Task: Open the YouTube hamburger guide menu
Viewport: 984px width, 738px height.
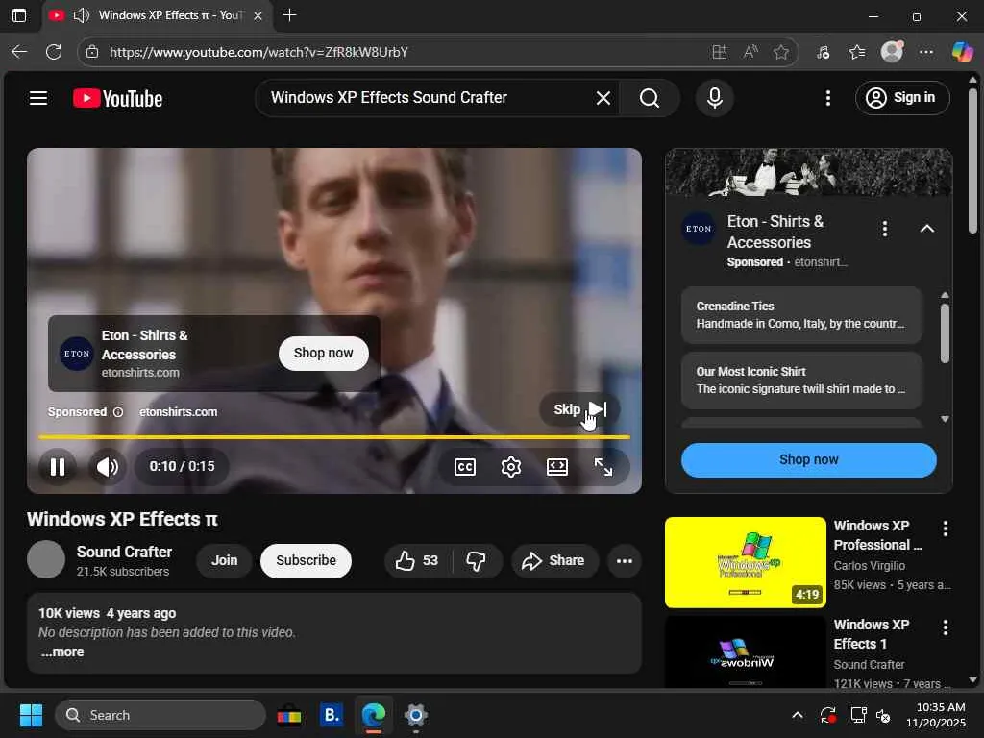Action: point(38,98)
